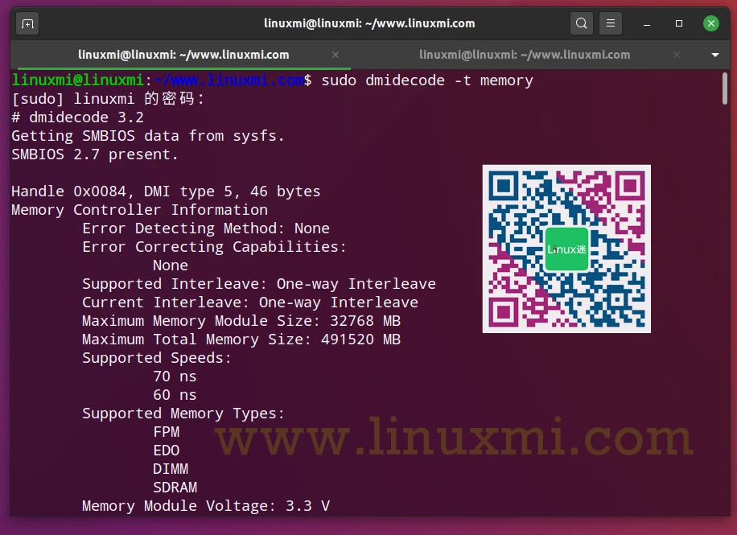Click the green 'linuxmi@linuxmi' prompt text
The height and width of the screenshot is (535, 737).
tap(77, 80)
